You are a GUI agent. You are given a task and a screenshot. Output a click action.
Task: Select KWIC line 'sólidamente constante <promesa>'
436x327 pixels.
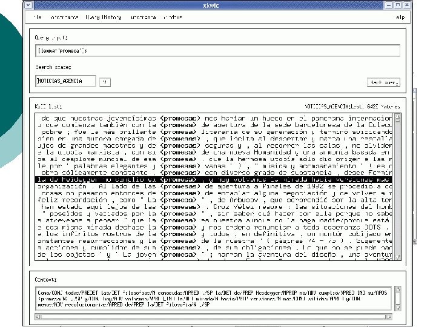click(214, 173)
